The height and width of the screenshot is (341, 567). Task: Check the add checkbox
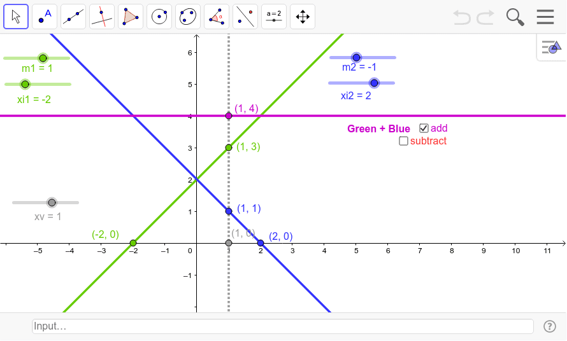tap(424, 129)
